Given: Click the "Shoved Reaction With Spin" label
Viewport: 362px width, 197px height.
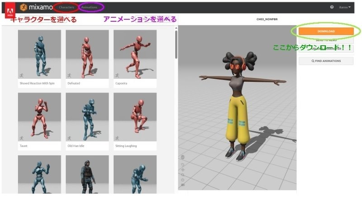Looking at the screenshot, I should (x=37, y=83).
